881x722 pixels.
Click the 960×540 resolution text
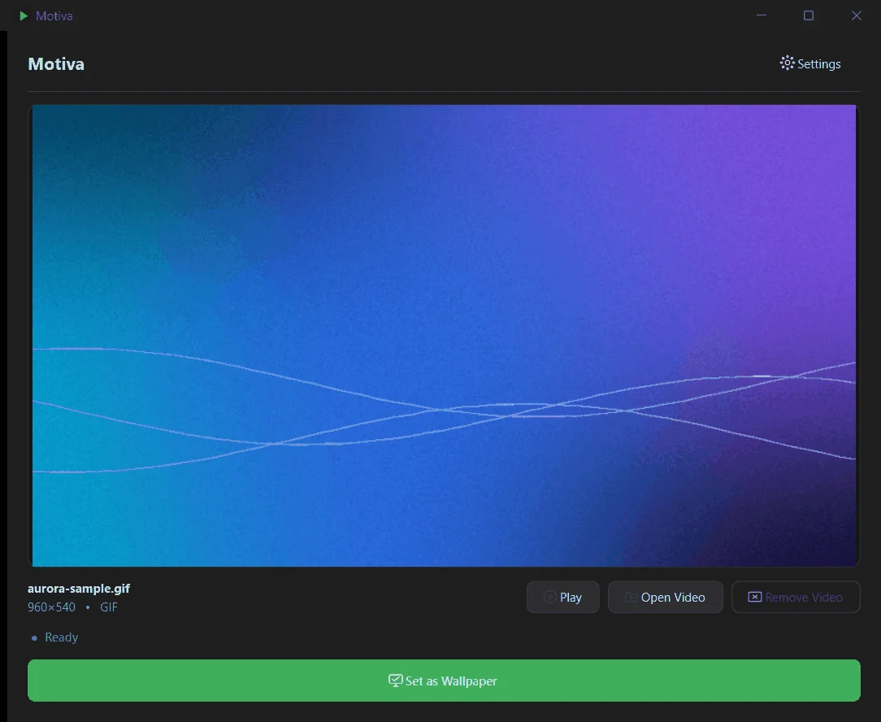51,607
